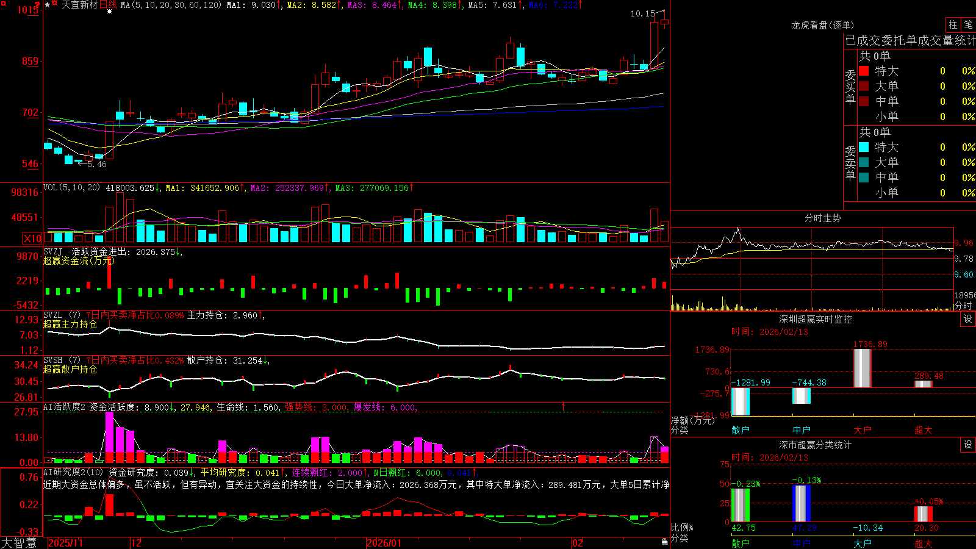Click the -744.38 中户 bar in real-time monitor

tap(802, 395)
